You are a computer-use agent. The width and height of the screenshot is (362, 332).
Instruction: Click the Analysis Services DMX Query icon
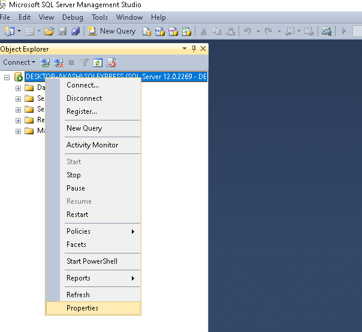(173, 31)
